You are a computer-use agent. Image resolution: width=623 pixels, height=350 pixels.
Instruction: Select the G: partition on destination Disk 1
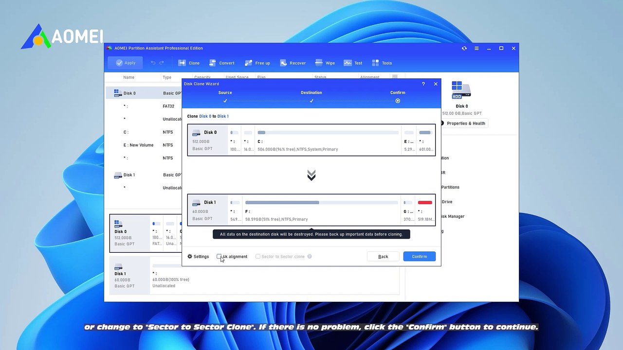coord(408,210)
